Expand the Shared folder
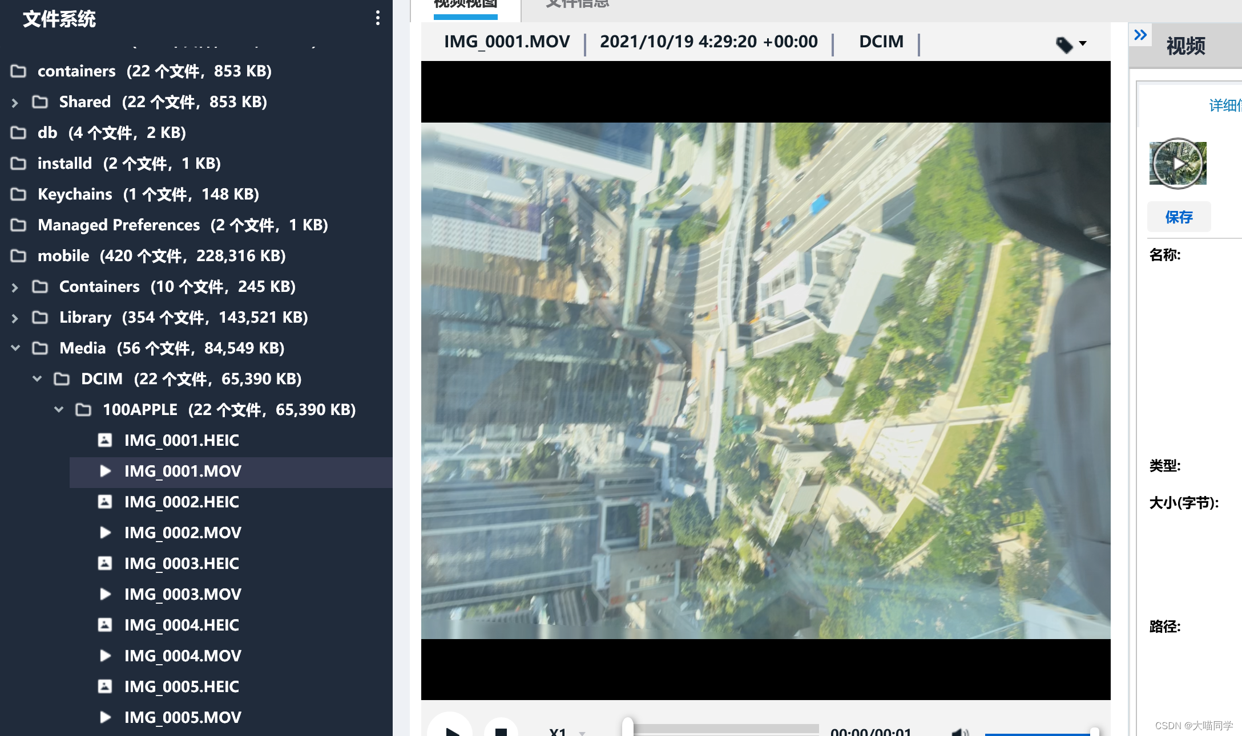1242x736 pixels. 15,103
